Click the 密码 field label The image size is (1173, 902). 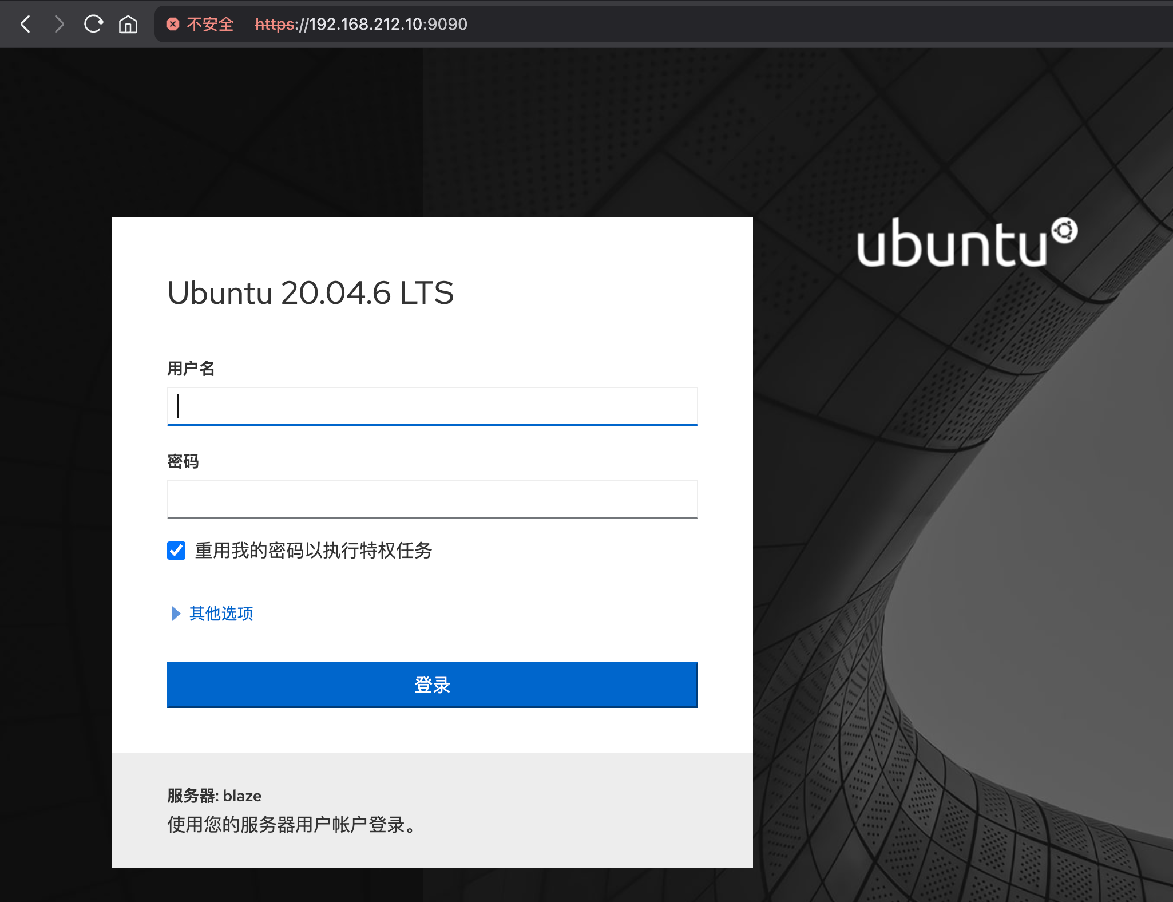click(x=183, y=461)
